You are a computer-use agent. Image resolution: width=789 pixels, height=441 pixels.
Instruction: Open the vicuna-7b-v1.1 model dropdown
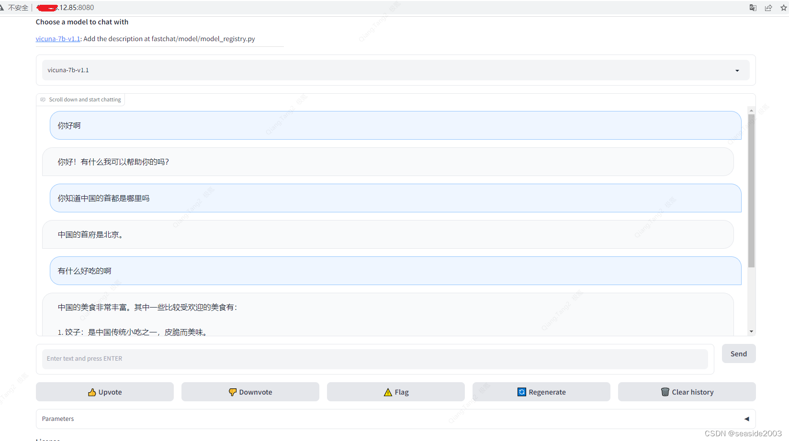(396, 70)
